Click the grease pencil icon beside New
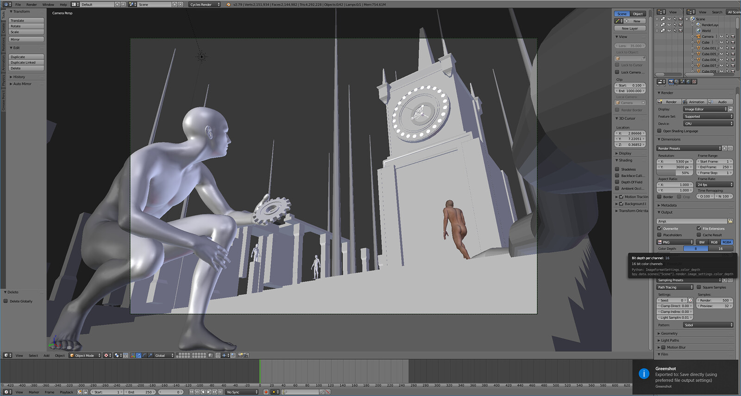741x396 pixels. (x=618, y=21)
